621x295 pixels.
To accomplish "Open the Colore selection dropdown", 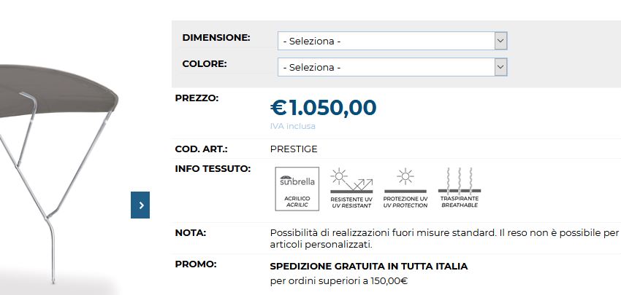I will click(392, 68).
